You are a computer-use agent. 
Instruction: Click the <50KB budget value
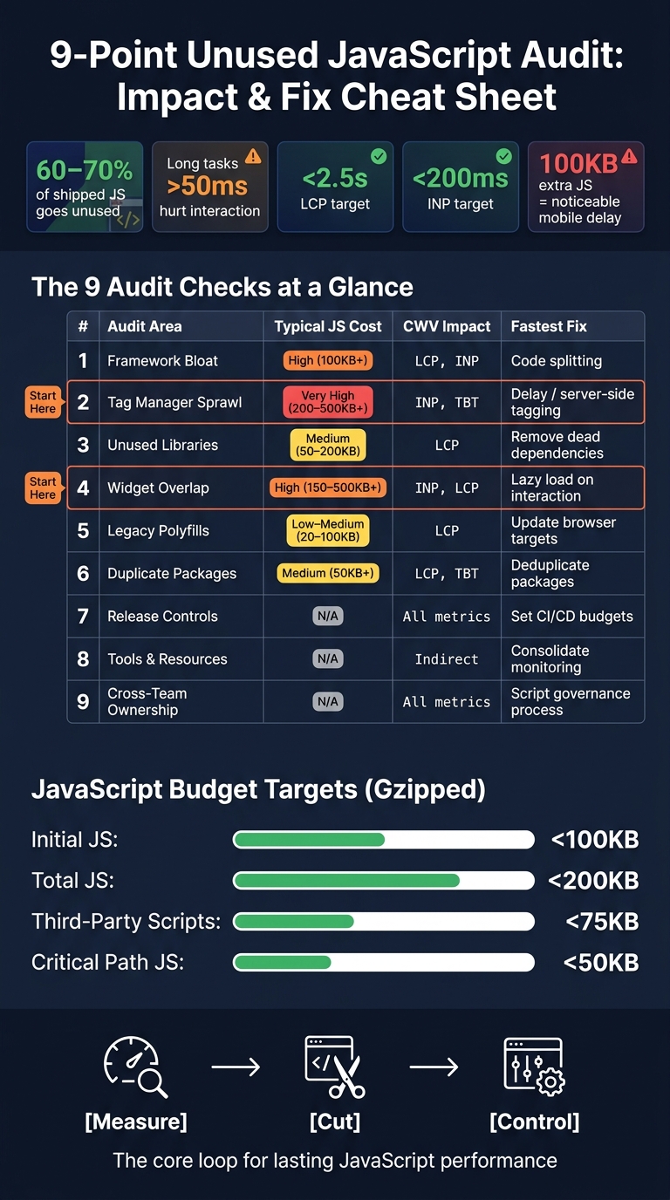click(601, 963)
